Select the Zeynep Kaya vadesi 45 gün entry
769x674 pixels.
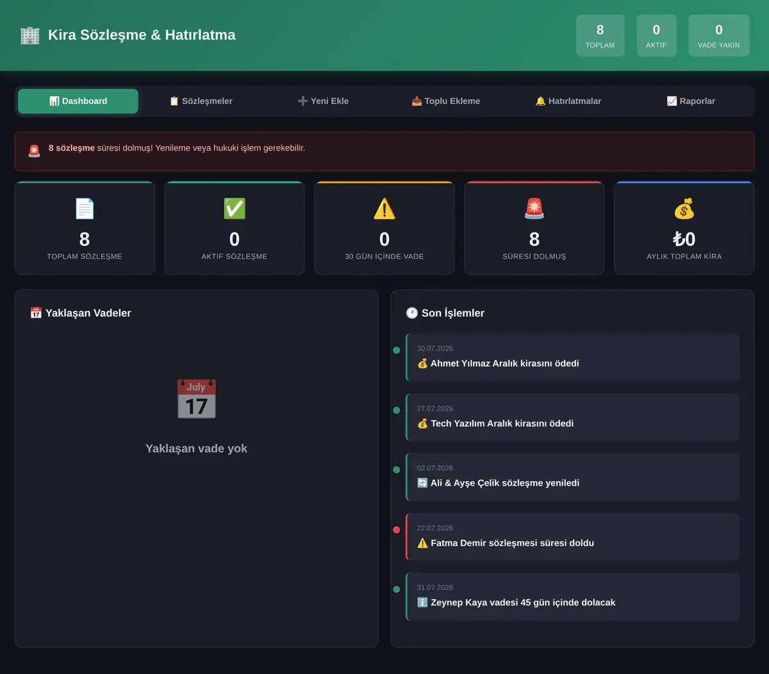(x=573, y=596)
